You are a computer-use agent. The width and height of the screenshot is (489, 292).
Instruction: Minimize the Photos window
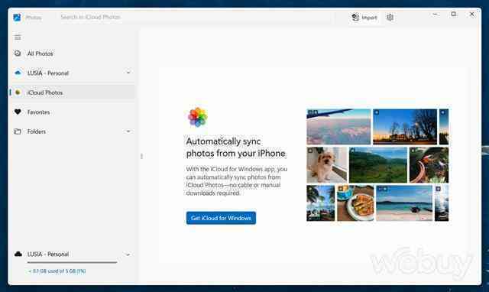point(436,15)
